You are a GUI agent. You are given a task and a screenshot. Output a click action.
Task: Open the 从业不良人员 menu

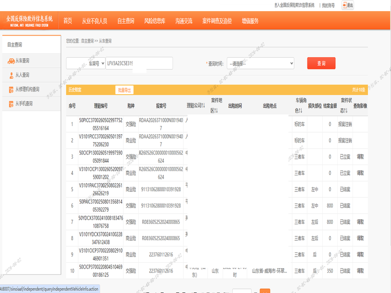click(95, 21)
